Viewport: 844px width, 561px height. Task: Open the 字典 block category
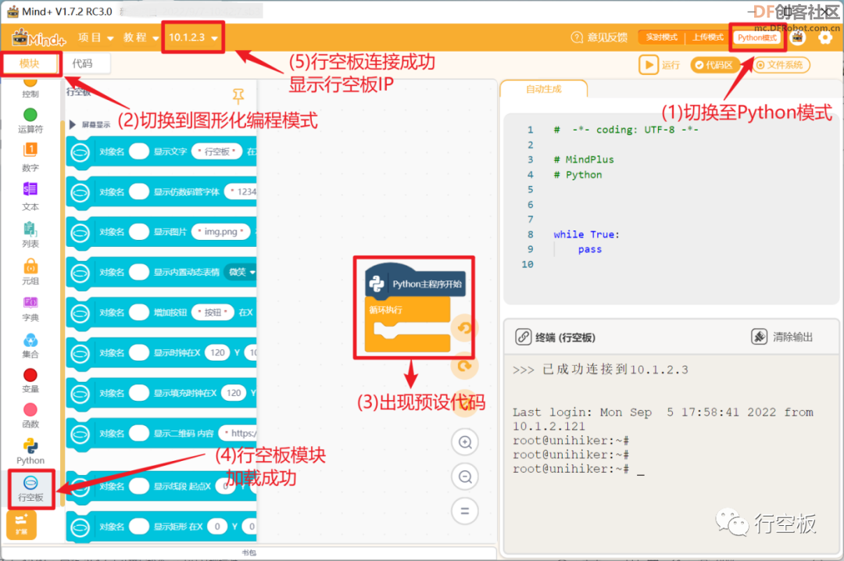coord(30,309)
